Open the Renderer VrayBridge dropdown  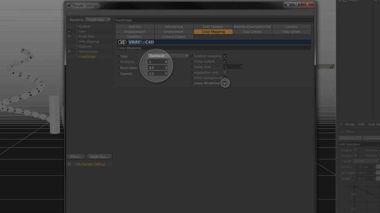coord(98,20)
